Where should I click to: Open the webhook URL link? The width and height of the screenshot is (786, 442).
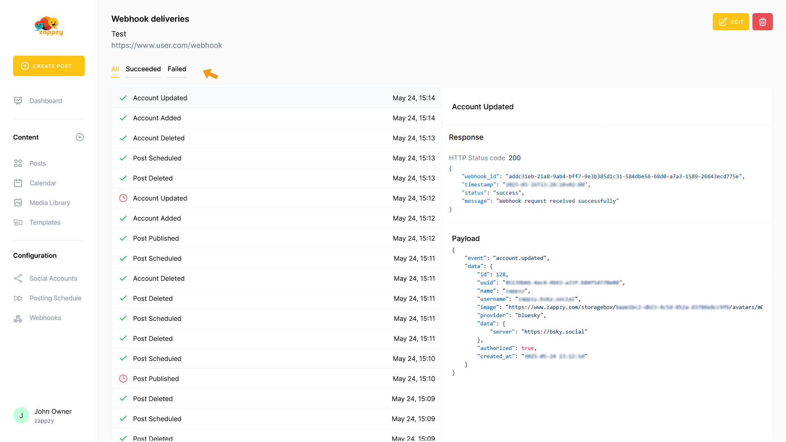click(x=167, y=45)
